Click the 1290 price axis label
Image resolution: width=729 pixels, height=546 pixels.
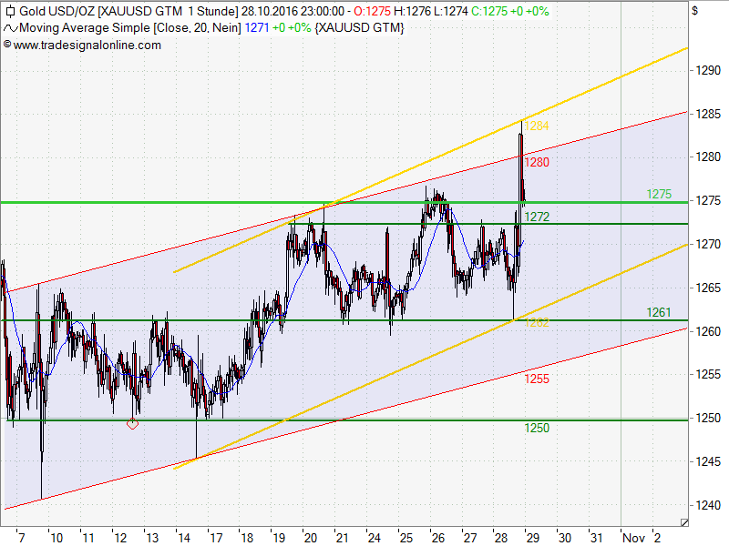(x=708, y=71)
